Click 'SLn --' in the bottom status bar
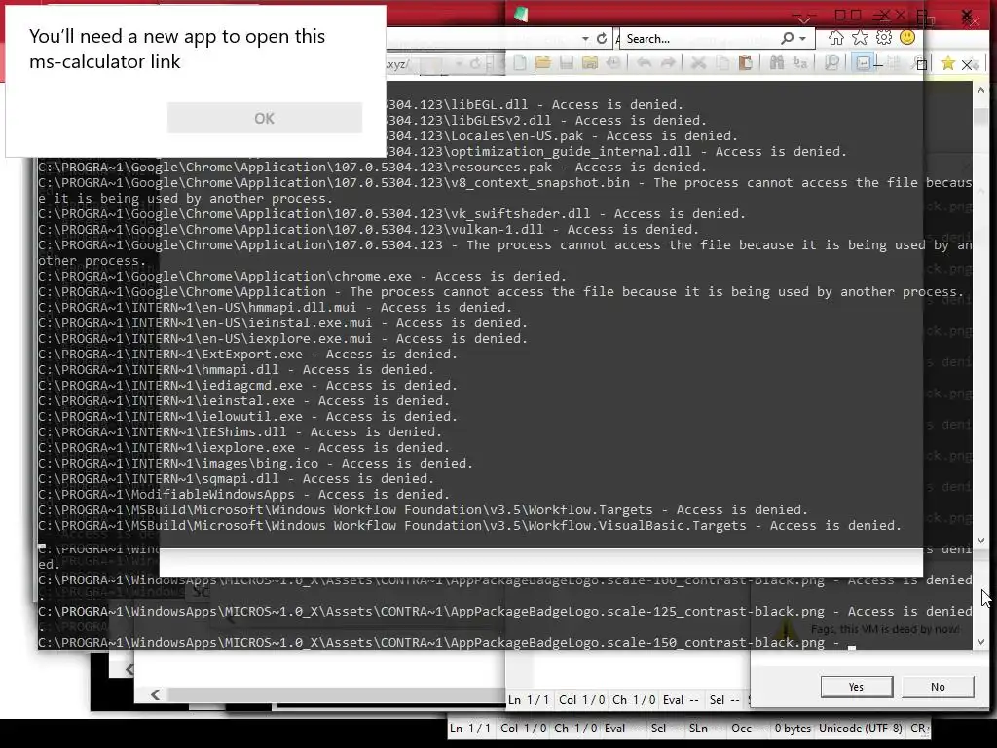The image size is (997, 748). (706, 729)
